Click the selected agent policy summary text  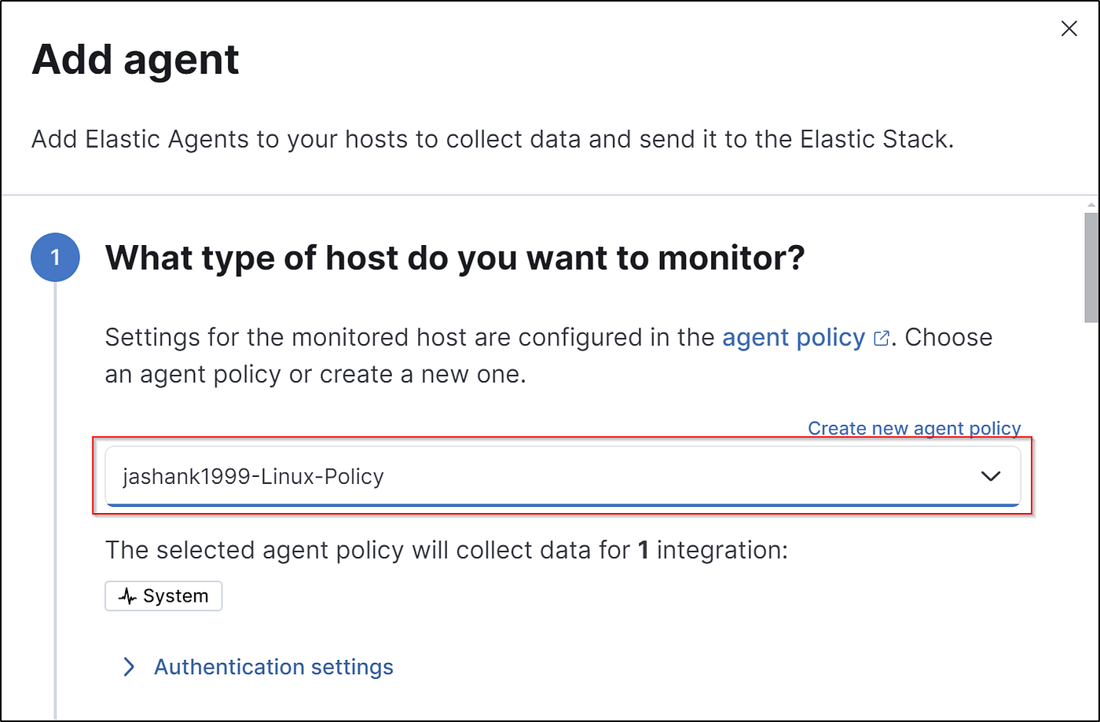coord(446,549)
